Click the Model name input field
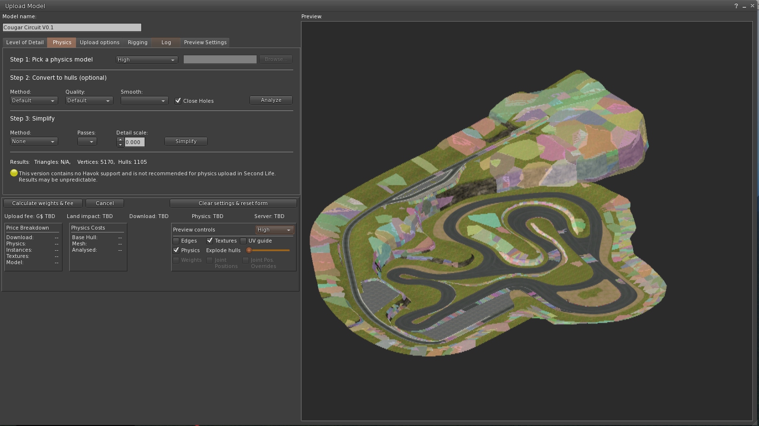This screenshot has width=759, height=426. coord(72,27)
